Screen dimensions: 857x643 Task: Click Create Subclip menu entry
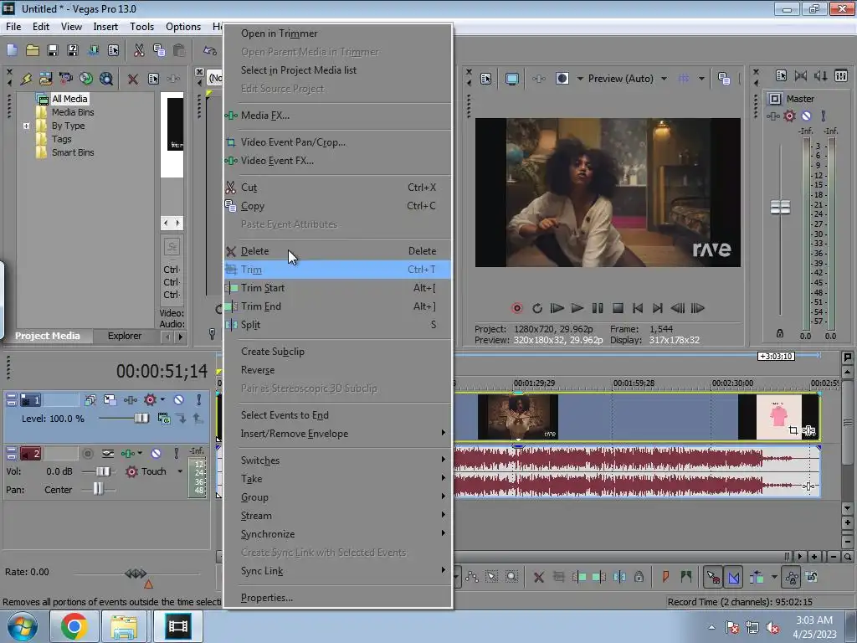point(337,352)
